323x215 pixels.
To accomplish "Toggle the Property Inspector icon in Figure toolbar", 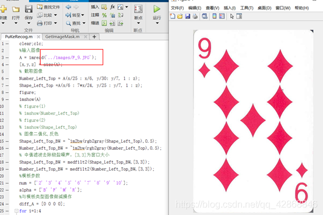I will point(239,16).
